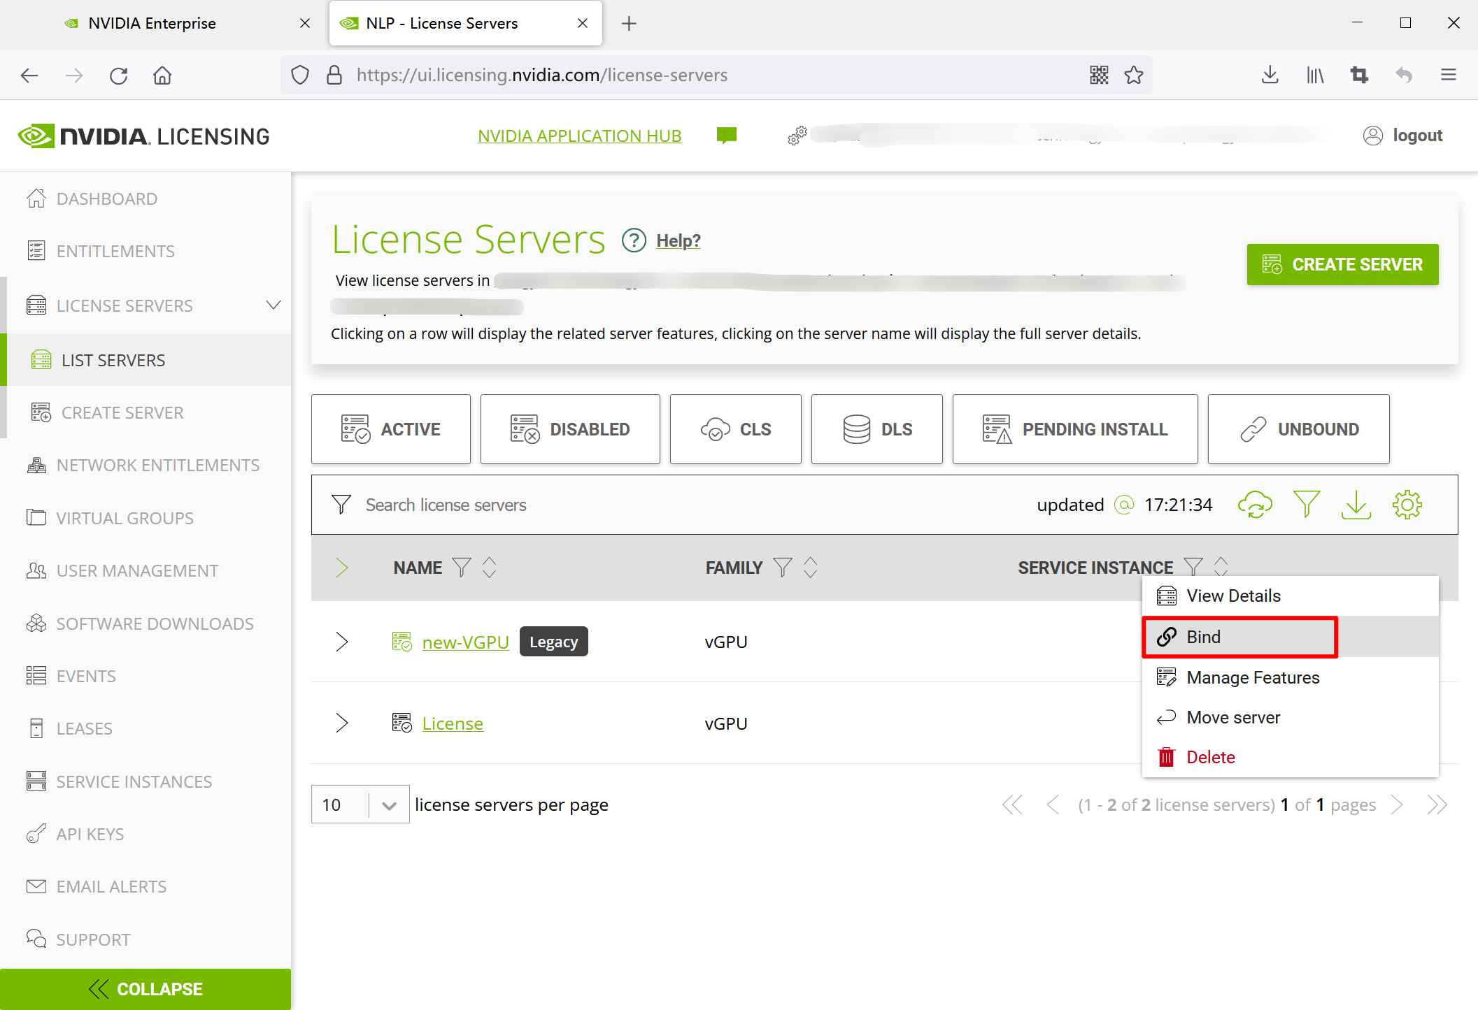Click the CREATE SERVER green button
Viewport: 1478px width, 1010px height.
coord(1342,264)
